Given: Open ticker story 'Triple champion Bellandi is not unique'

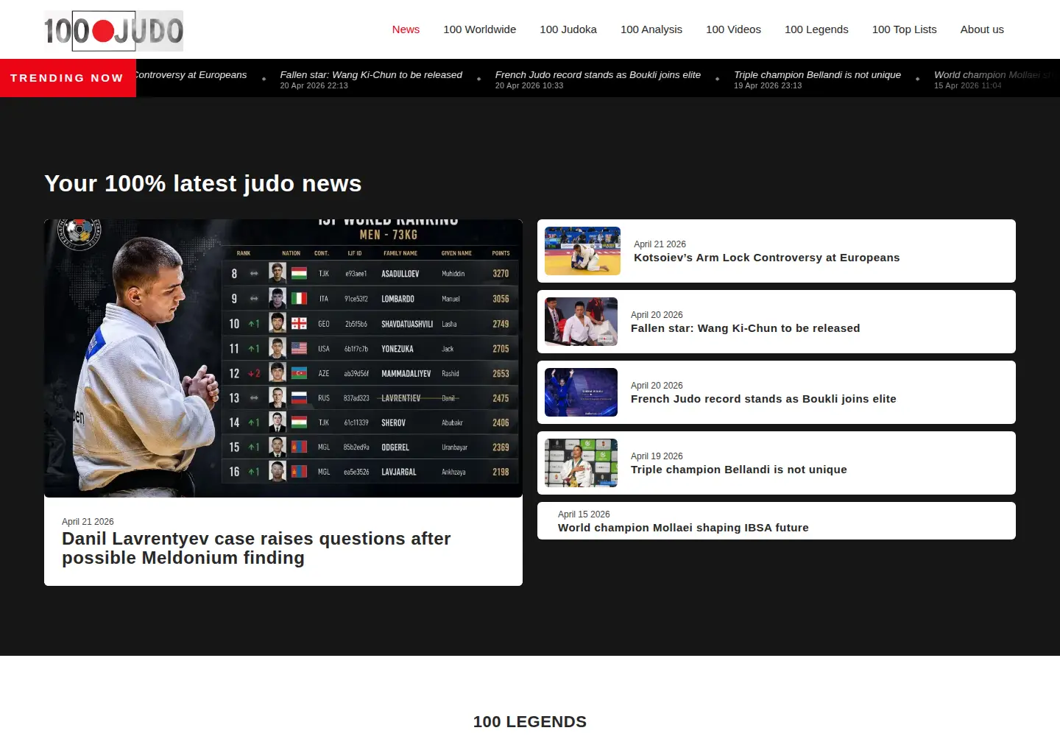Looking at the screenshot, I should (817, 75).
